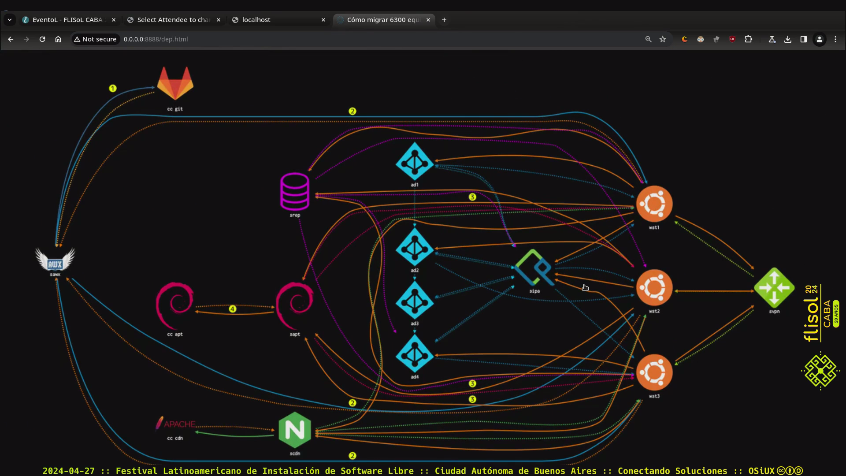
Task: Reload the current browser page
Action: [42, 39]
